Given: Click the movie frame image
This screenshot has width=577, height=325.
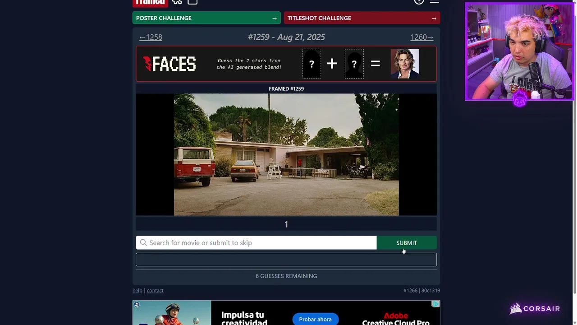Looking at the screenshot, I should tap(286, 154).
